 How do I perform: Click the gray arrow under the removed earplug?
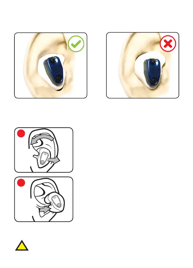pos(45,209)
